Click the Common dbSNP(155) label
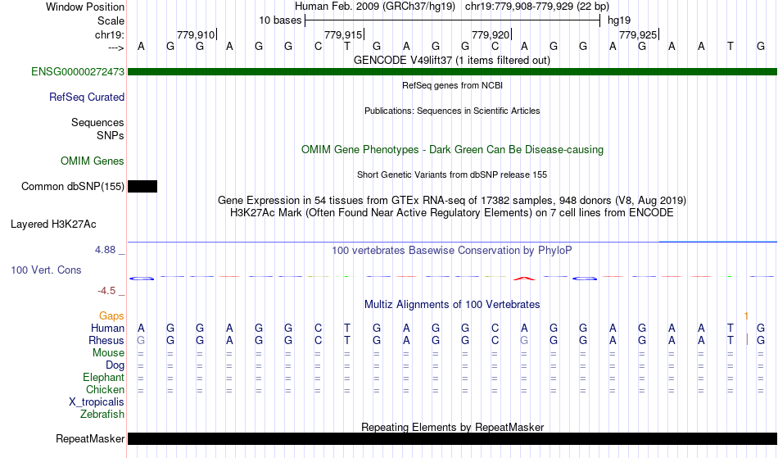Viewport: 778px width, 458px height. [x=72, y=186]
